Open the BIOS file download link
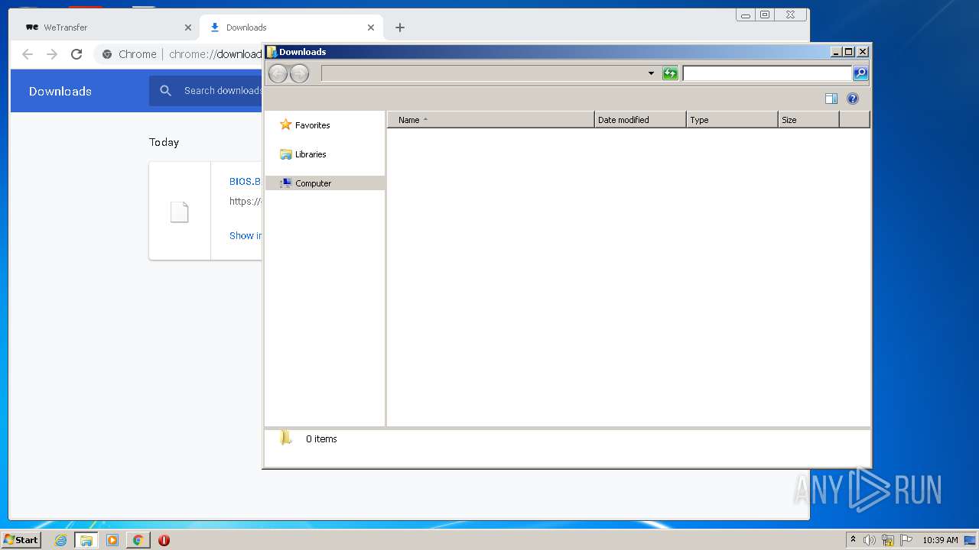The height and width of the screenshot is (550, 979). coord(245,182)
